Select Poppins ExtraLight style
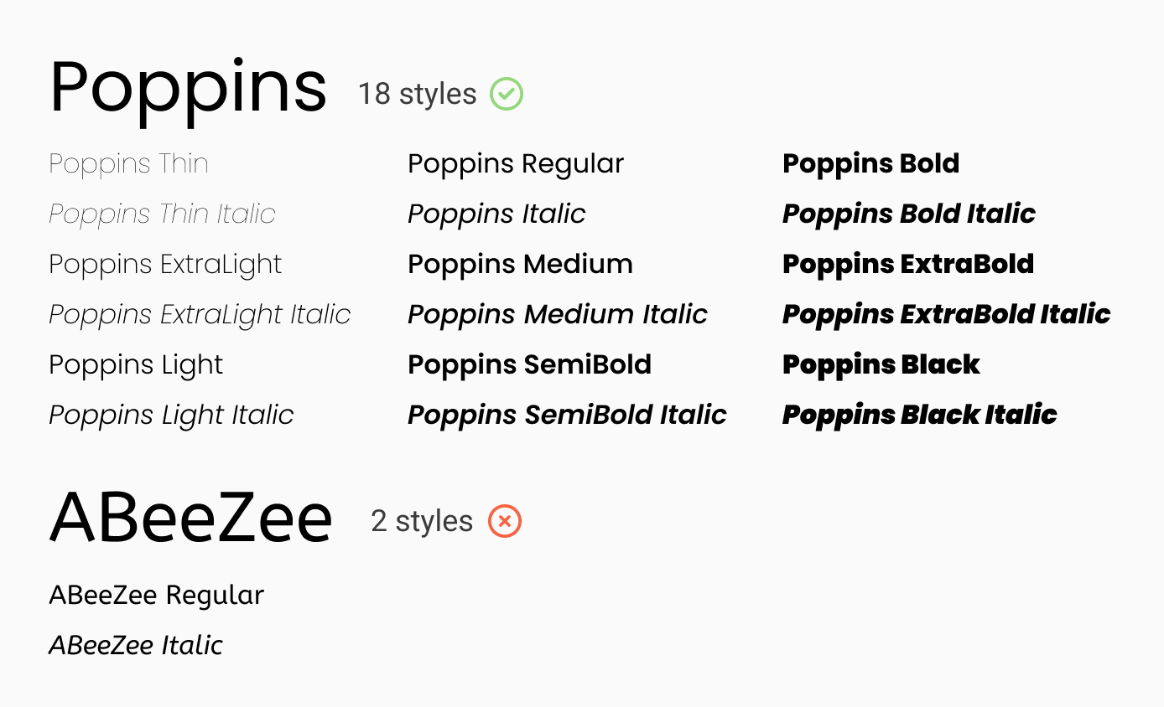The width and height of the screenshot is (1164, 707). (166, 265)
